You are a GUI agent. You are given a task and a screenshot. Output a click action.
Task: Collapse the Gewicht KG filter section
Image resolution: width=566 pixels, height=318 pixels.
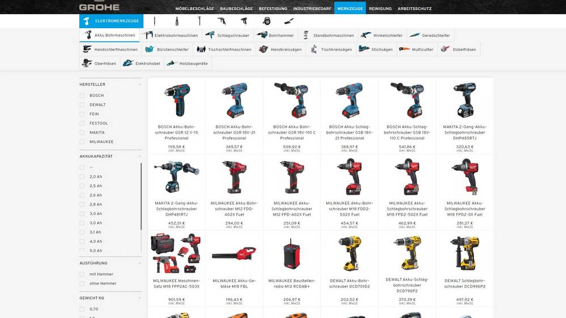139,298
